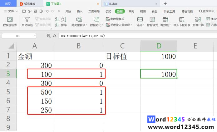Switch to the 安全 ribbon tab
Image resolution: width=217 pixels, height=132 pixels.
pos(154,11)
